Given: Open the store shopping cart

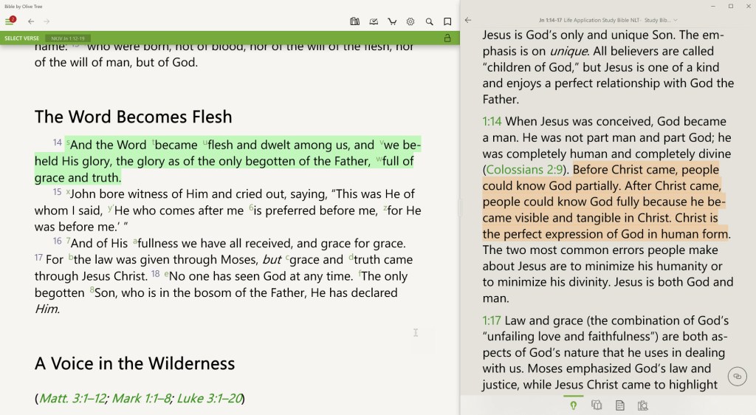Looking at the screenshot, I should pyautogui.click(x=392, y=21).
